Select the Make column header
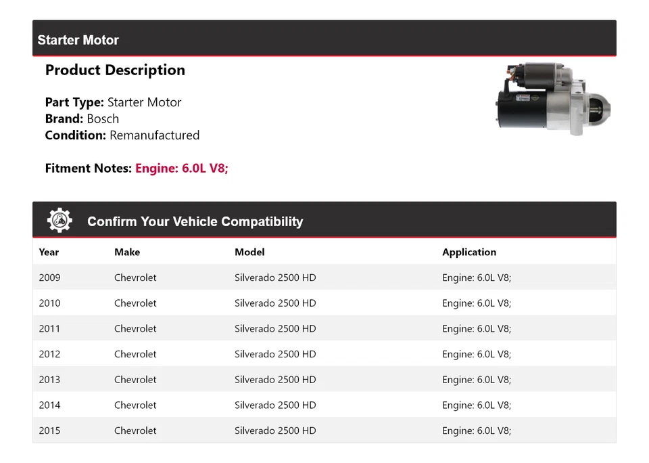The width and height of the screenshot is (649, 463). coord(126,252)
